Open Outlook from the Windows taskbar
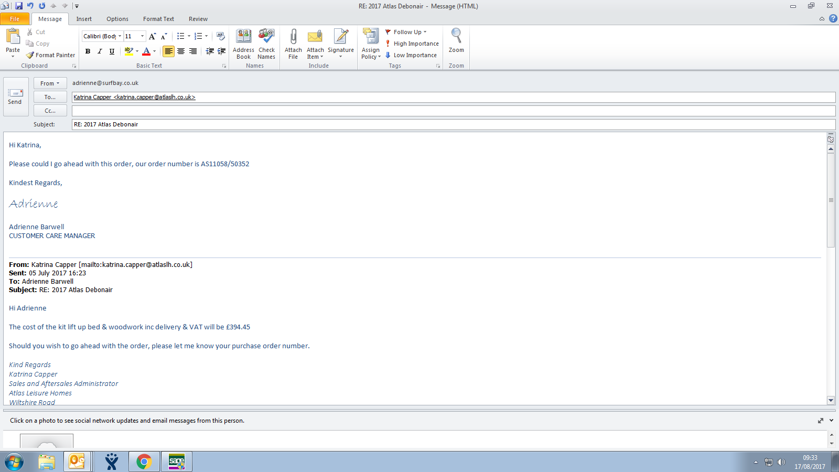Image resolution: width=839 pixels, height=472 pixels. (x=77, y=462)
